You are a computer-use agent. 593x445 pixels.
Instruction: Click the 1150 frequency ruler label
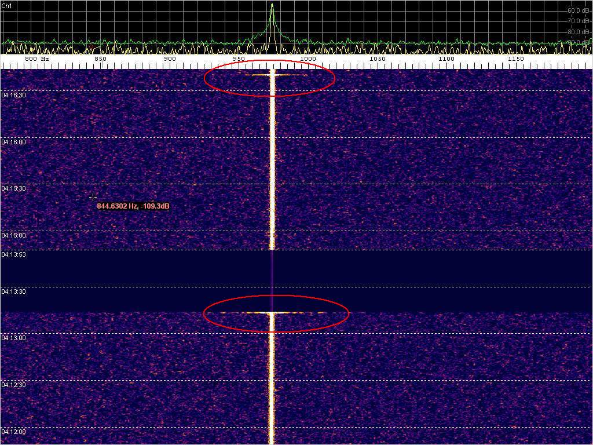click(x=515, y=59)
